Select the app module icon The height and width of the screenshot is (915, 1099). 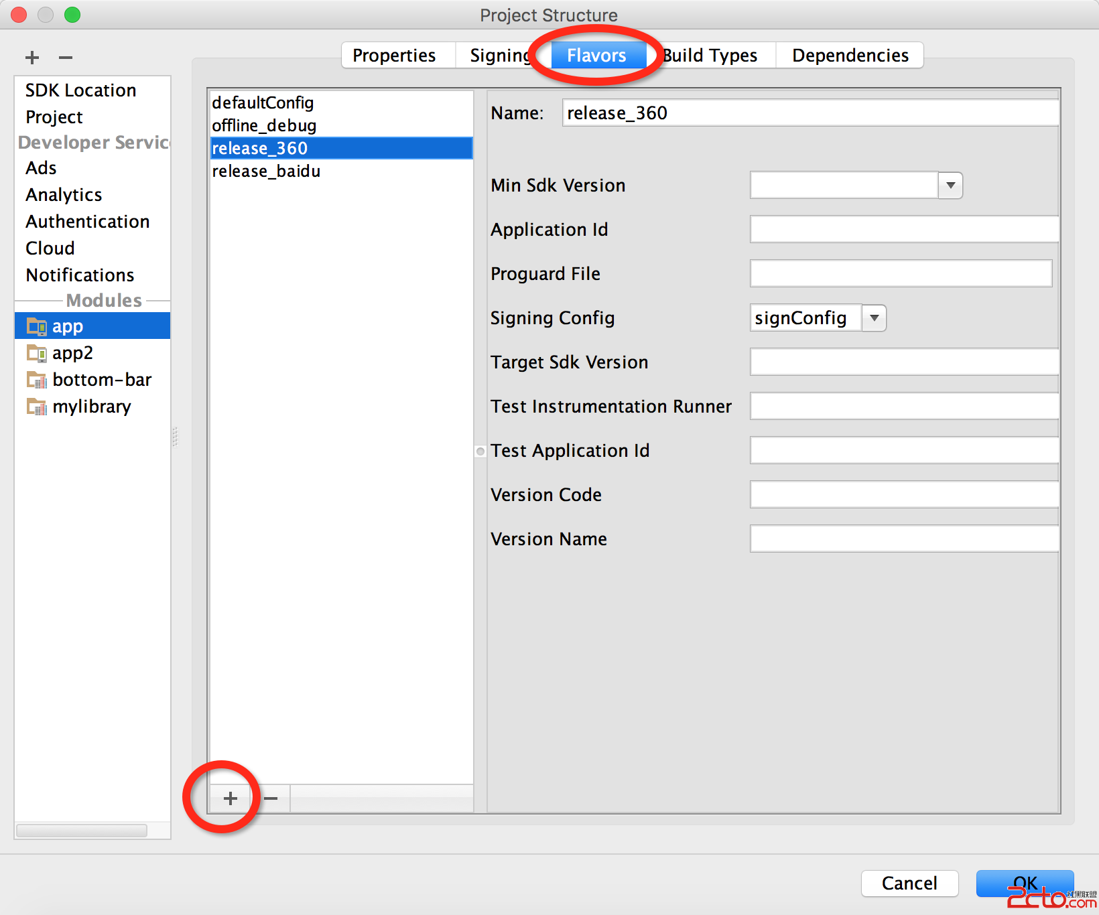(x=36, y=326)
